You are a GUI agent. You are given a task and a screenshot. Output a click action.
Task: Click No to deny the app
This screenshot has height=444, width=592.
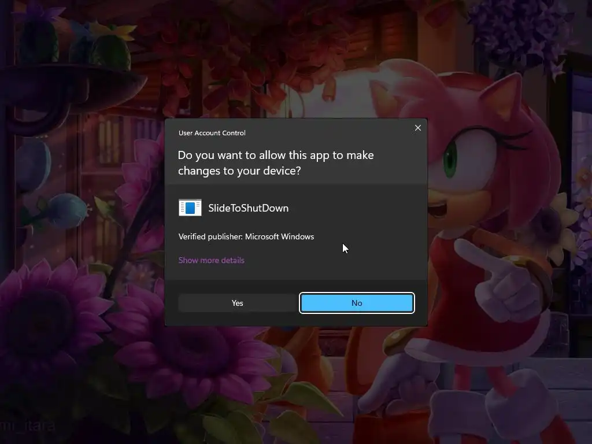point(357,303)
